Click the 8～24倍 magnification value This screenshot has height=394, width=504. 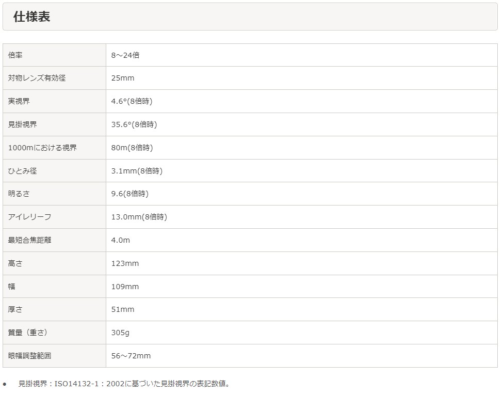tap(125, 55)
